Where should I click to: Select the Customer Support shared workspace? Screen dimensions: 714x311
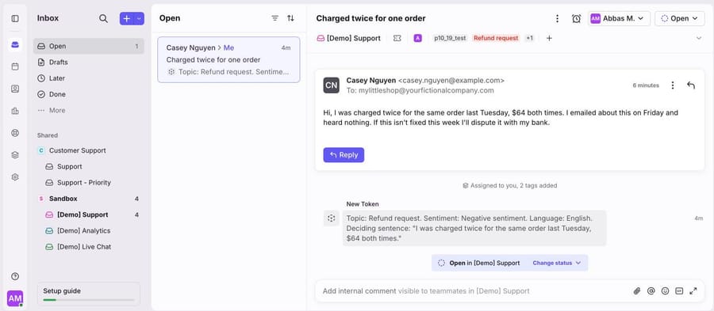pyautogui.click(x=89, y=150)
